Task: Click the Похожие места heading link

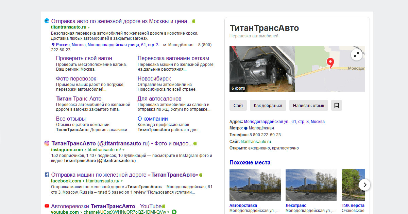Action: (250, 162)
